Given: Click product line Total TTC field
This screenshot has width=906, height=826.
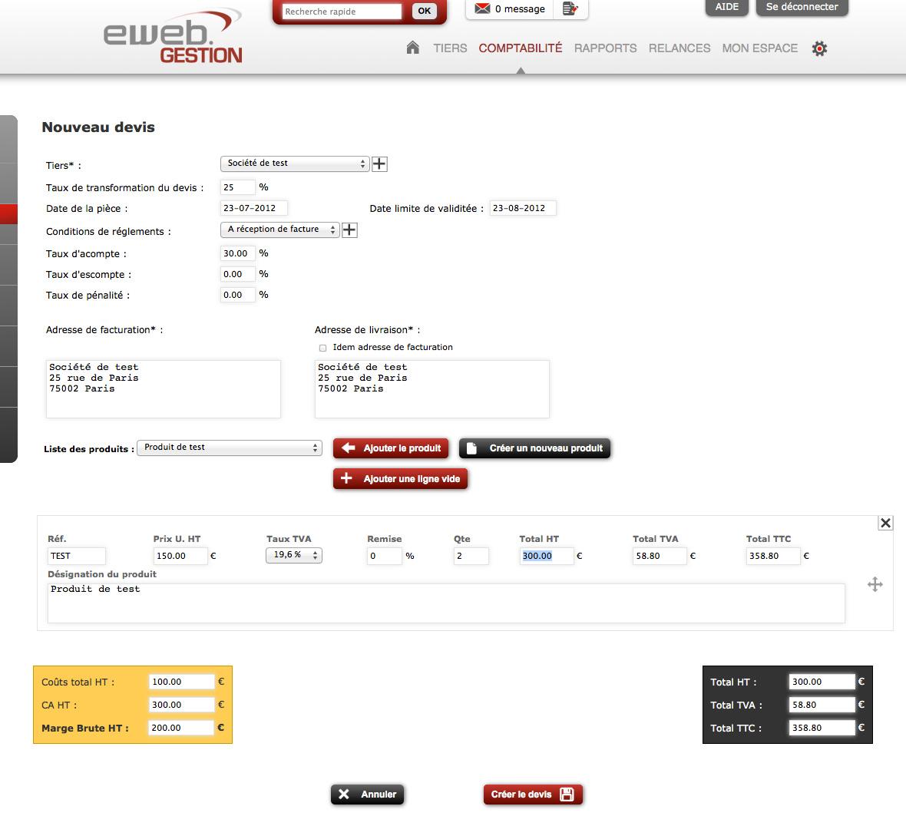Looking at the screenshot, I should pyautogui.click(x=773, y=556).
